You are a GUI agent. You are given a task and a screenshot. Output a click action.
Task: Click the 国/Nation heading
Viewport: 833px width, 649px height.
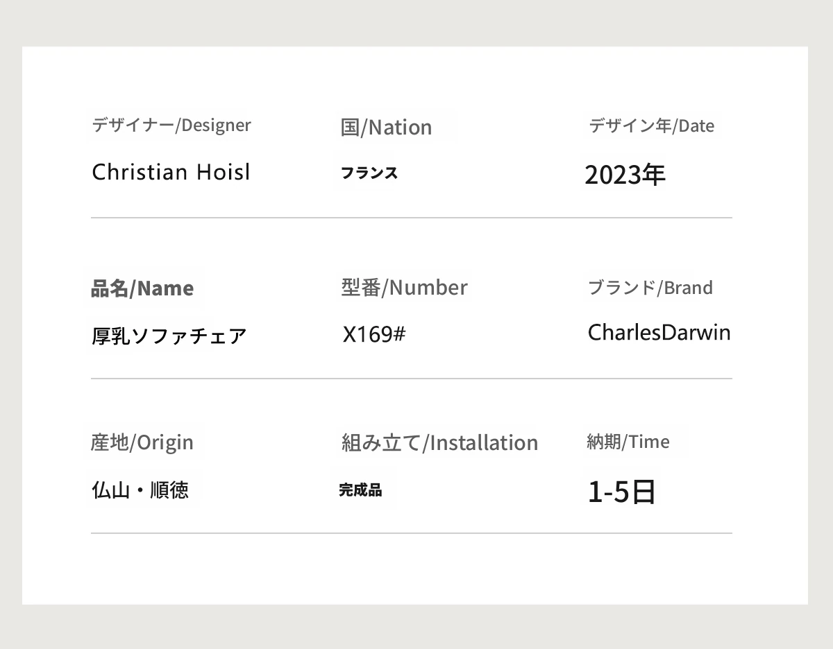tap(386, 128)
